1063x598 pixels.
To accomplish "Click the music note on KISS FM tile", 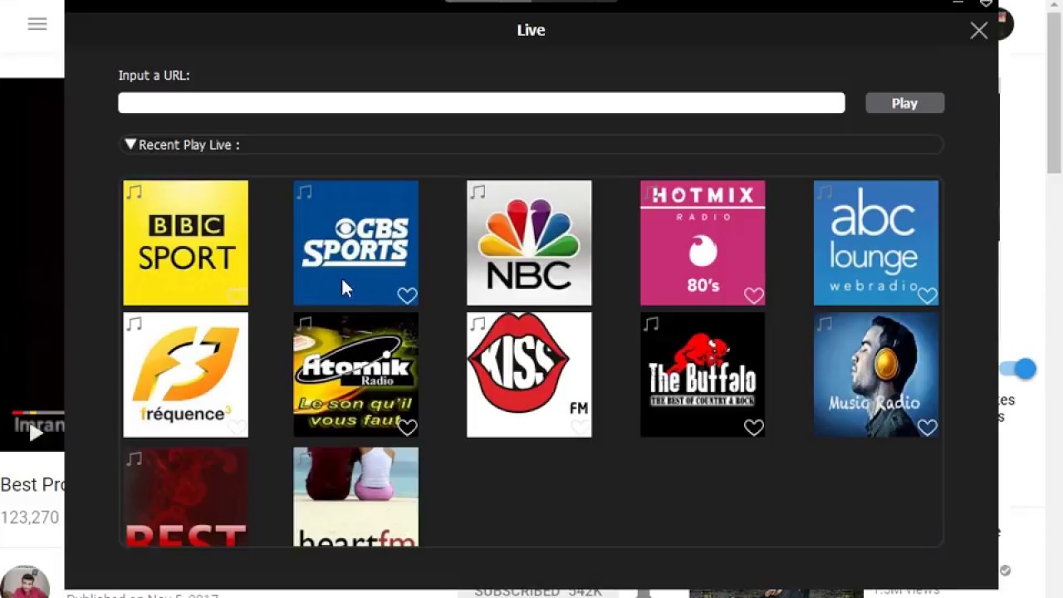I will pyautogui.click(x=478, y=324).
